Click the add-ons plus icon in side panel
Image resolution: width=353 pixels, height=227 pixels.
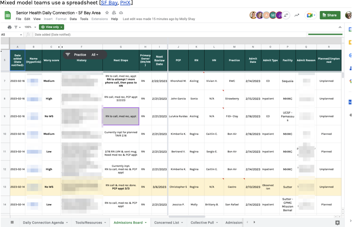click(x=350, y=115)
